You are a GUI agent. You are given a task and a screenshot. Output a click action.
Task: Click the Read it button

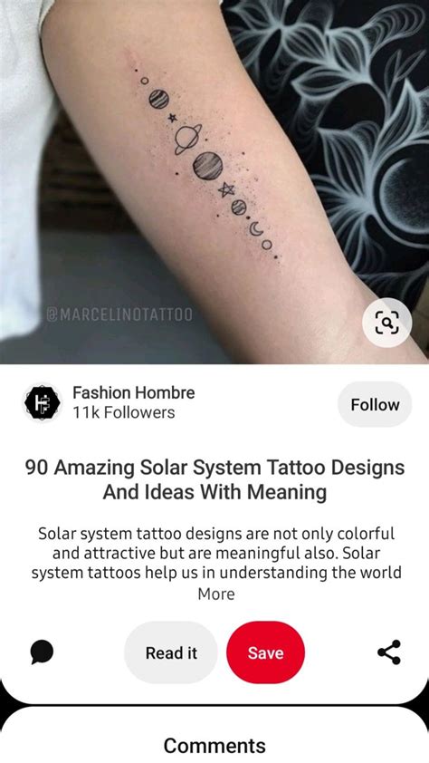pyautogui.click(x=171, y=652)
